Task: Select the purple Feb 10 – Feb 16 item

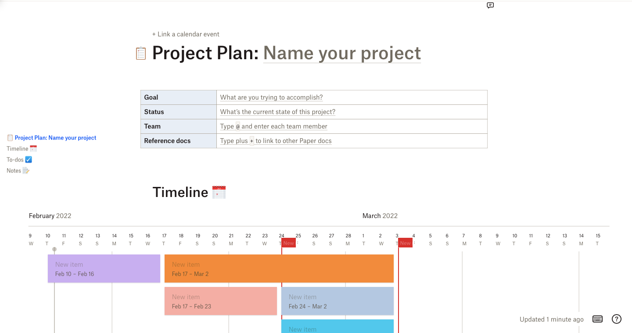Action: 104,269
